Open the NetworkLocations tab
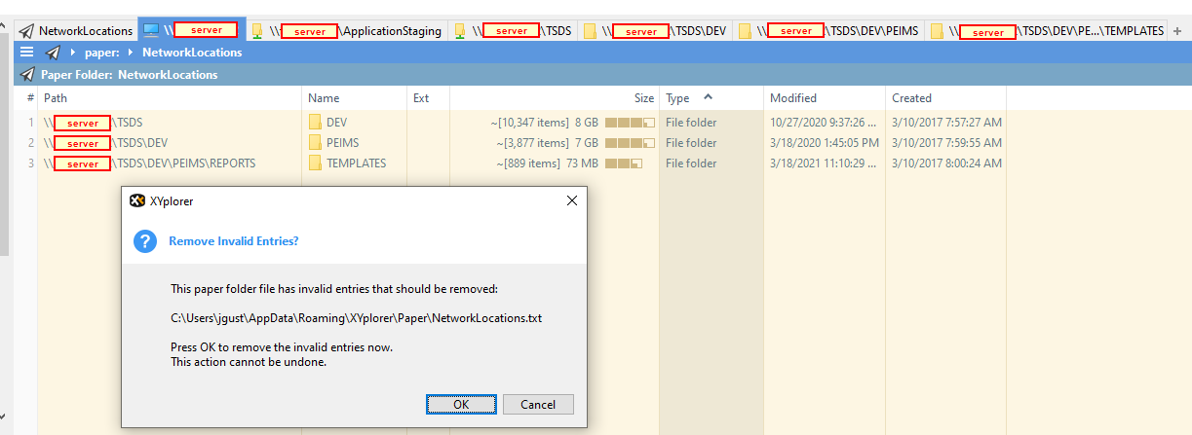The width and height of the screenshot is (1192, 435). pos(75,30)
